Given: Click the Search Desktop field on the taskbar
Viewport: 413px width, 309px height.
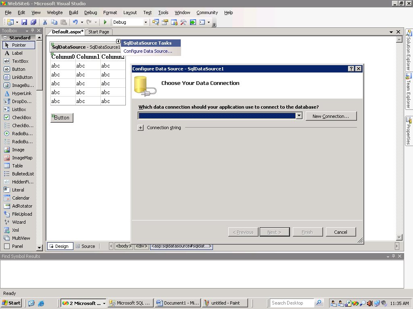Looking at the screenshot, I should point(292,303).
